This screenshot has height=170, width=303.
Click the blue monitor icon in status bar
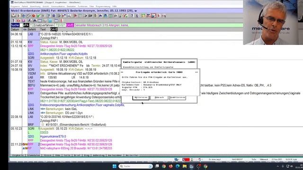(177, 160)
